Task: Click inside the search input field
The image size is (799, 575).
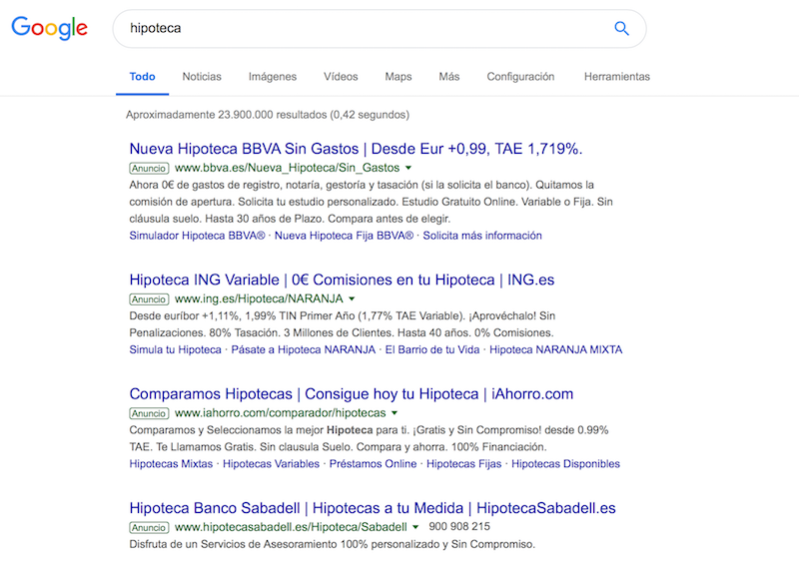Action: click(300, 28)
